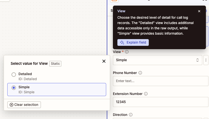The width and height of the screenshot is (209, 119).
Task: Click the up-down chevron in View field
Action: 198,60
